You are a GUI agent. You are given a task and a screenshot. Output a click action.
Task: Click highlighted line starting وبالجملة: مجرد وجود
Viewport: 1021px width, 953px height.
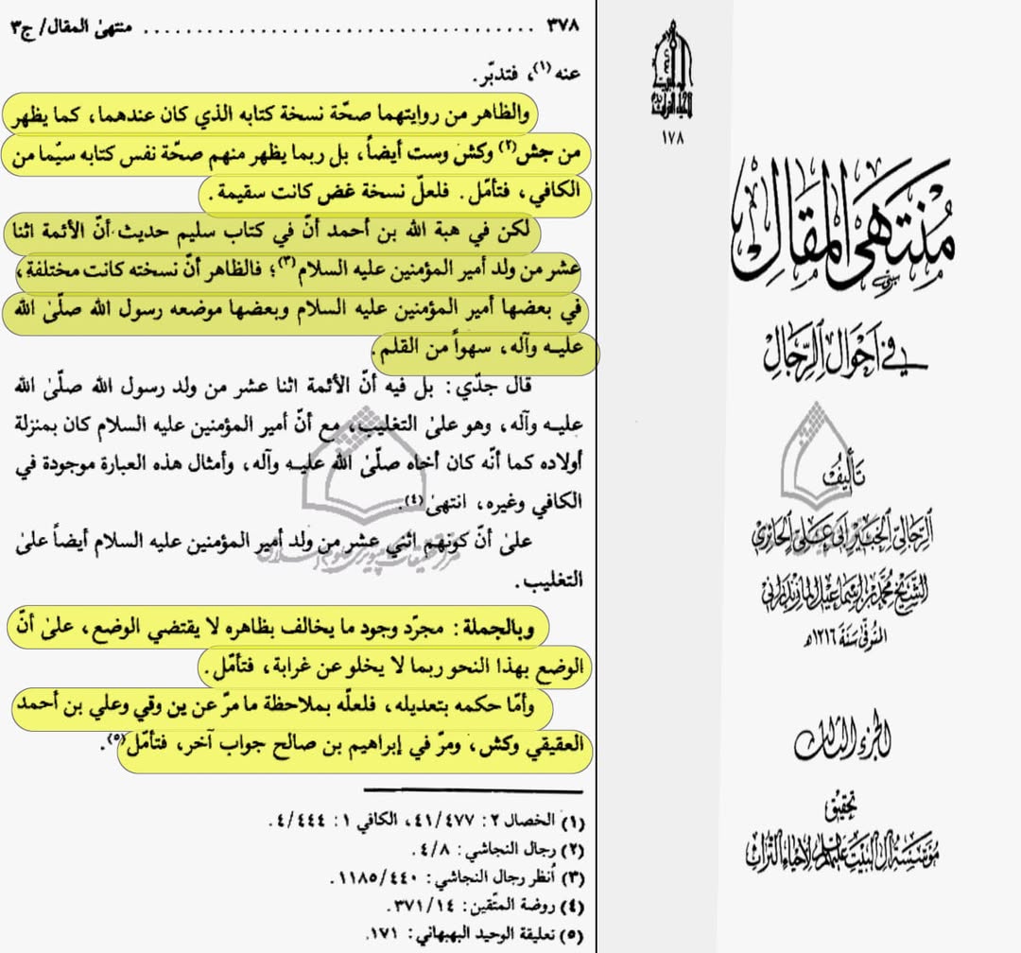pyautogui.click(x=277, y=629)
